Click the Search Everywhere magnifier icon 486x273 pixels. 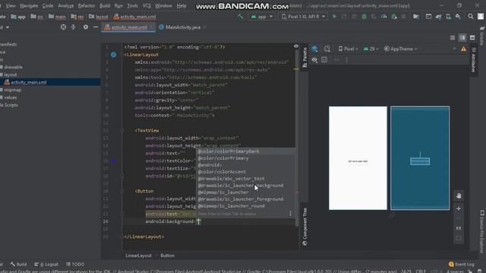pyautogui.click(x=471, y=17)
